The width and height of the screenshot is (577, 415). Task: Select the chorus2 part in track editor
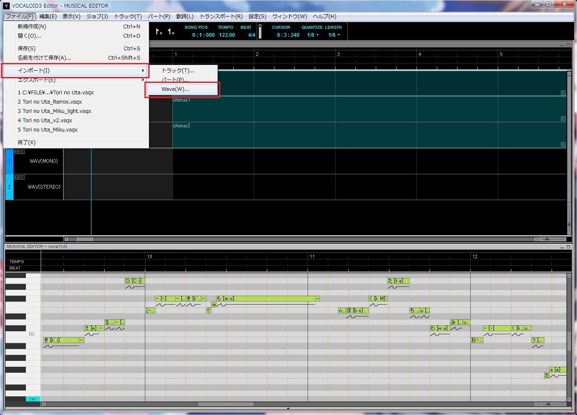[x=369, y=135]
